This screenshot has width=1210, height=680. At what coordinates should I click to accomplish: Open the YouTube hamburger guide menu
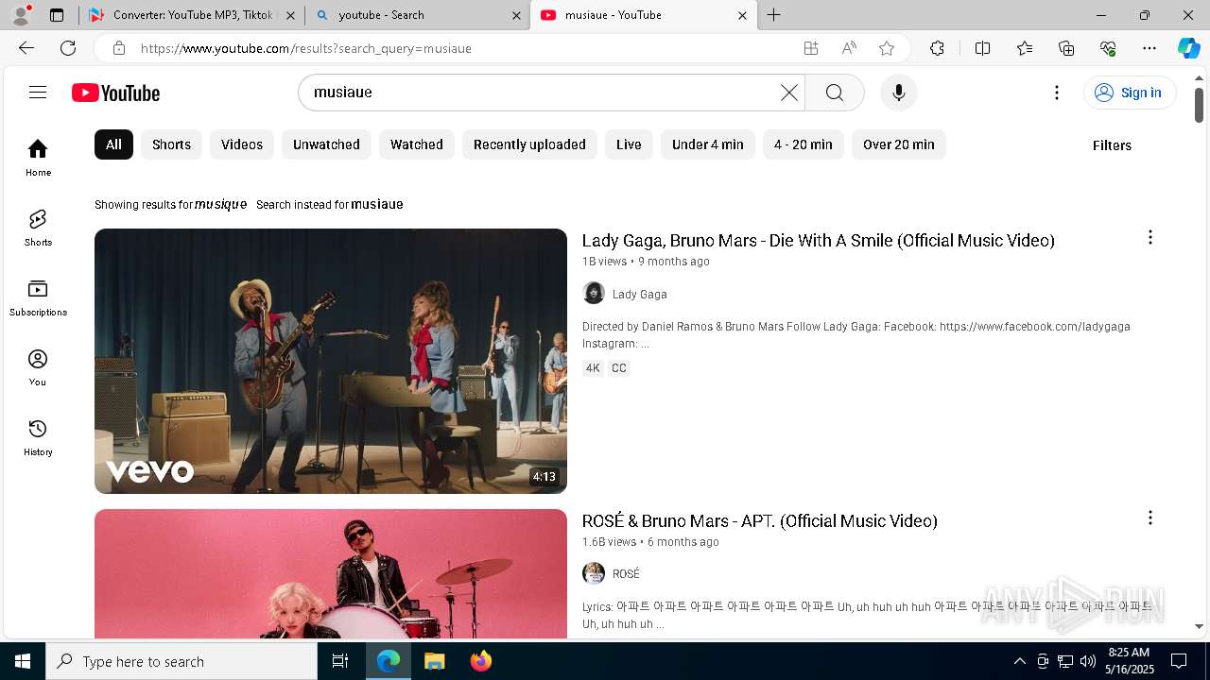tap(38, 93)
